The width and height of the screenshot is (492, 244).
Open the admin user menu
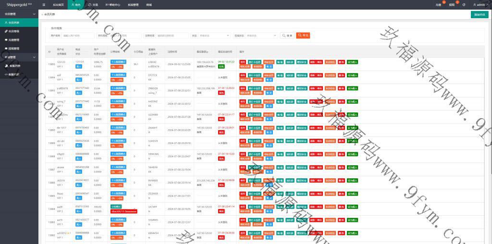click(x=480, y=4)
